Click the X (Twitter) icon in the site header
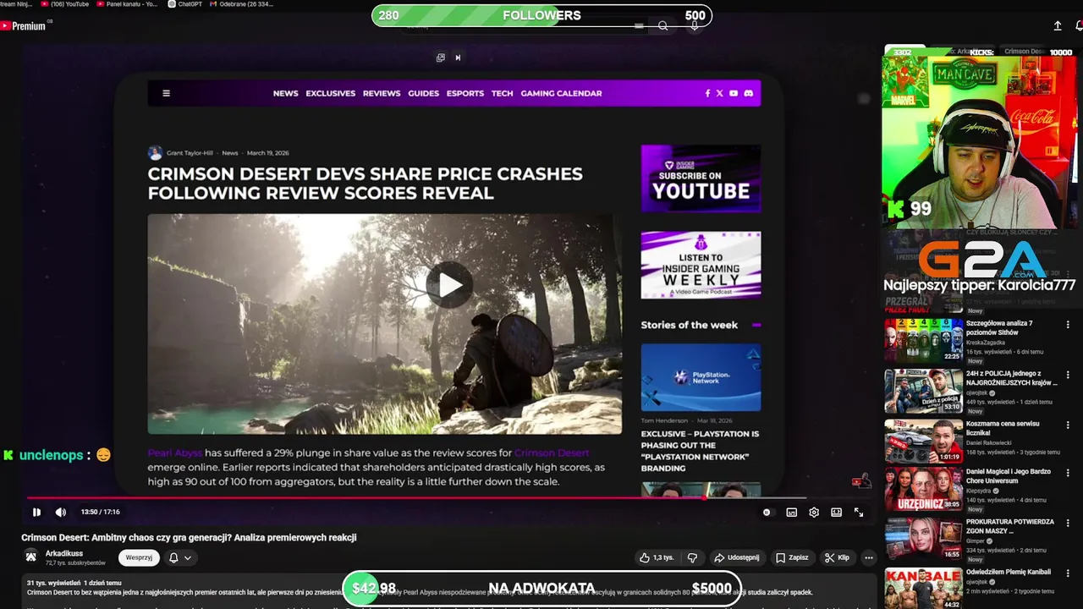The height and width of the screenshot is (609, 1083). (719, 93)
